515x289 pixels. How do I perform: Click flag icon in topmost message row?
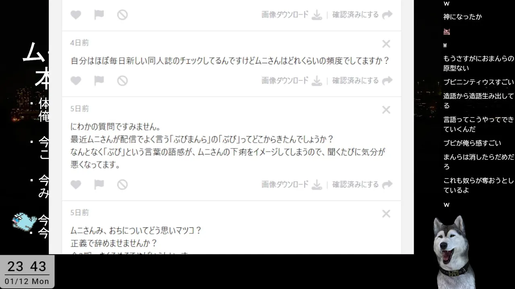[99, 15]
